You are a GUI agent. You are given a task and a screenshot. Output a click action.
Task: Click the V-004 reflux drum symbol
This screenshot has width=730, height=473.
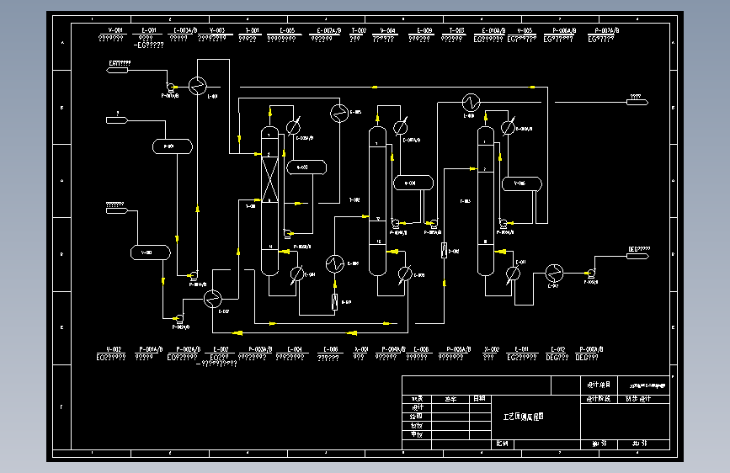(413, 183)
